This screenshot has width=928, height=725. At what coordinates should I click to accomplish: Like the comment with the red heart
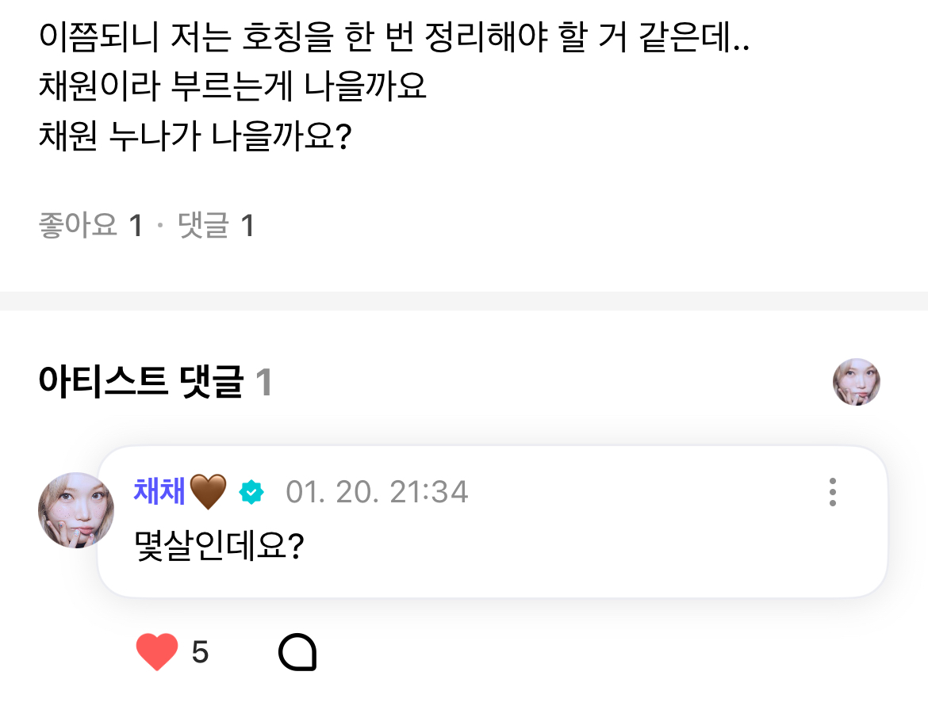[156, 653]
